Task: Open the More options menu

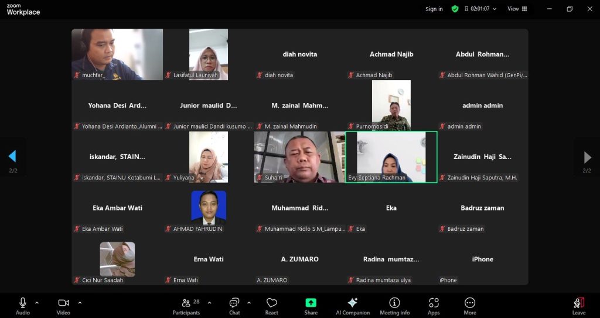Action: point(470,306)
